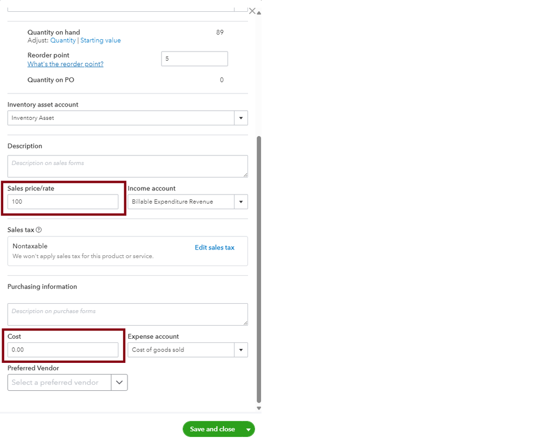537x444 pixels.
Task: Open the Income account dropdown arrow
Action: [x=241, y=202]
